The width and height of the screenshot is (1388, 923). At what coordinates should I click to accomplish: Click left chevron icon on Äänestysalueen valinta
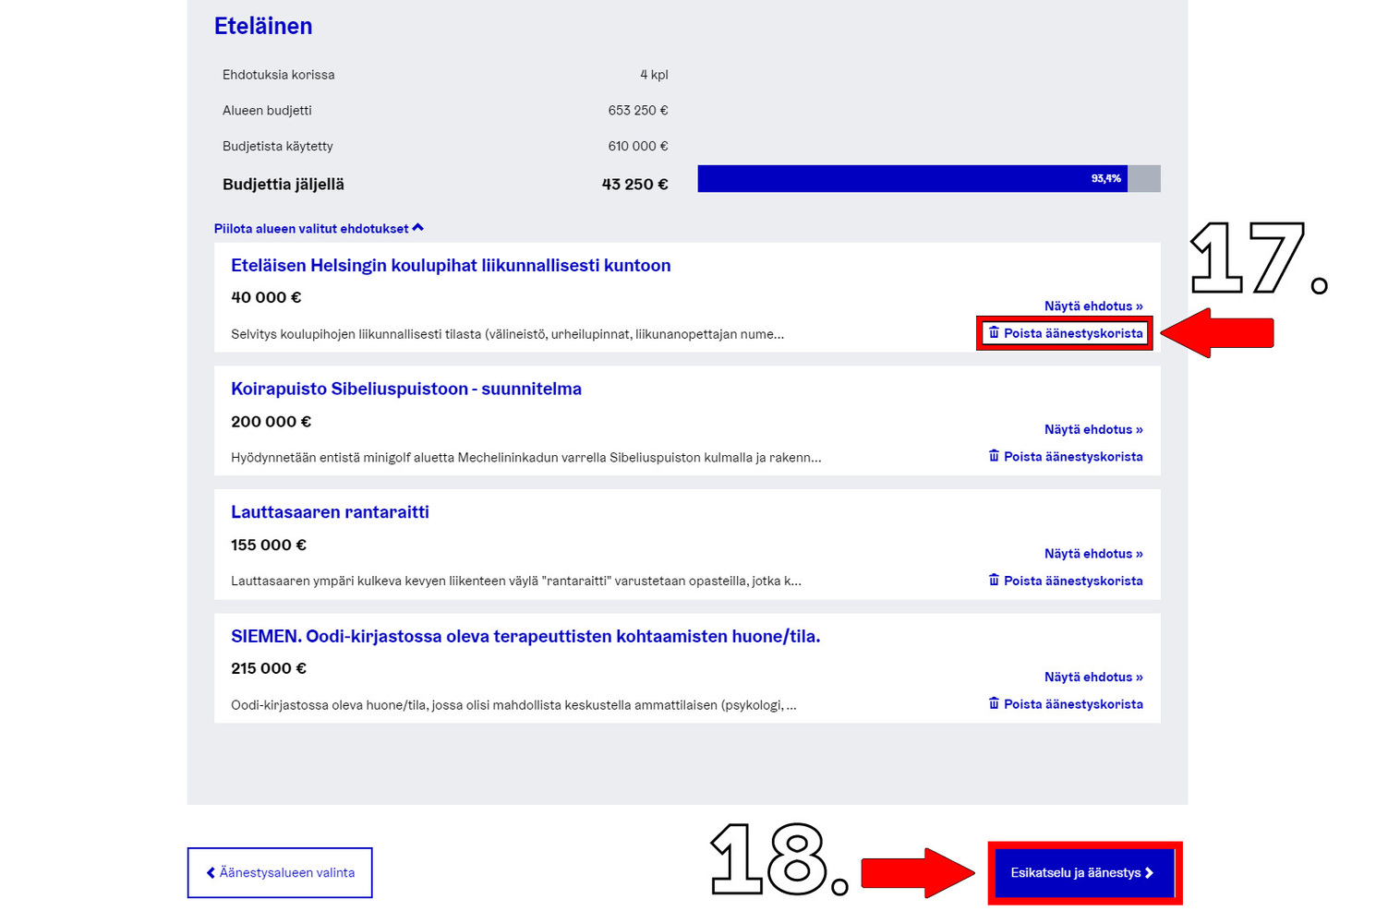[211, 873]
